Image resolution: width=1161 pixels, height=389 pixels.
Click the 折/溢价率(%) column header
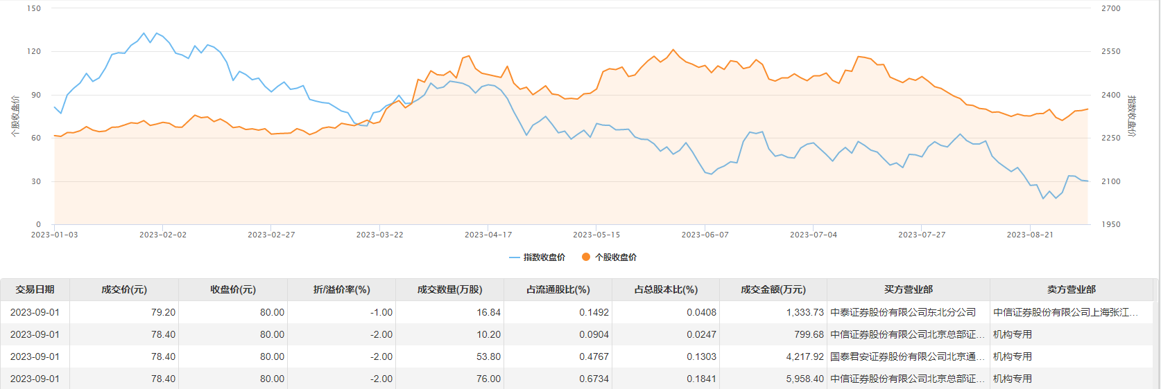[341, 290]
